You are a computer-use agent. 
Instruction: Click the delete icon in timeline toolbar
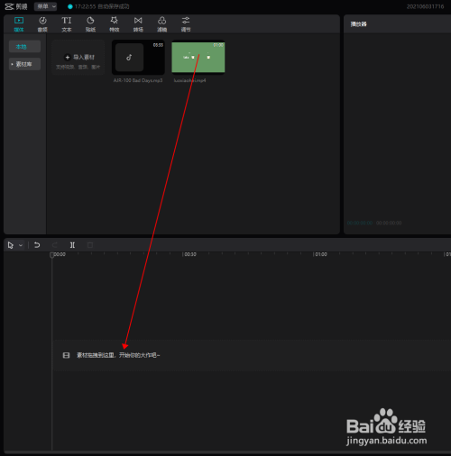(x=90, y=245)
